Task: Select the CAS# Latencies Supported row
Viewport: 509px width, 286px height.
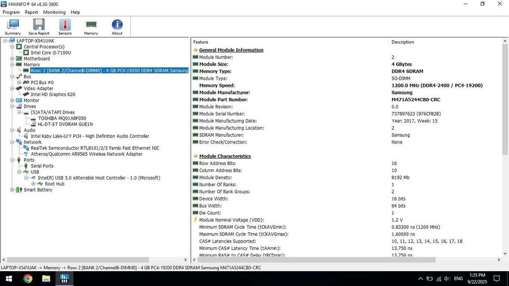Action: 346,241
